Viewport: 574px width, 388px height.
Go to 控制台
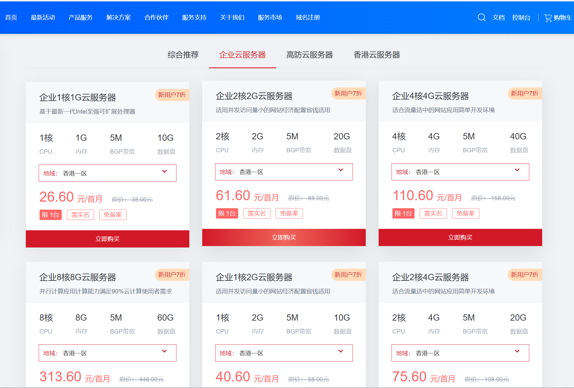click(x=521, y=17)
